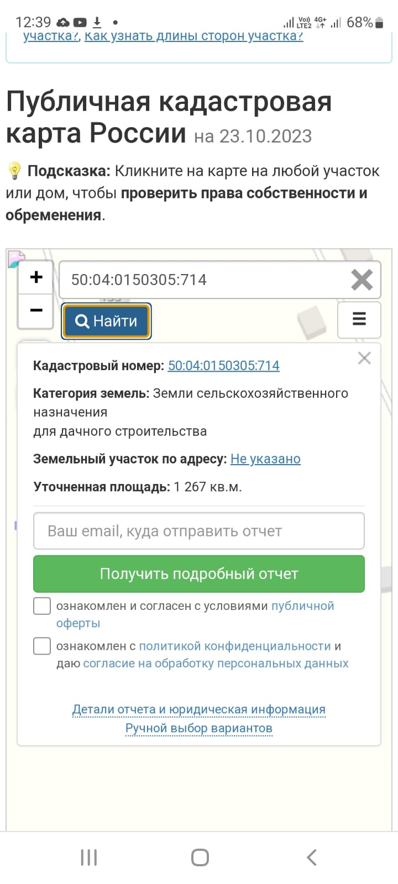Open the map hamburger menu
398x884 pixels.
359,319
